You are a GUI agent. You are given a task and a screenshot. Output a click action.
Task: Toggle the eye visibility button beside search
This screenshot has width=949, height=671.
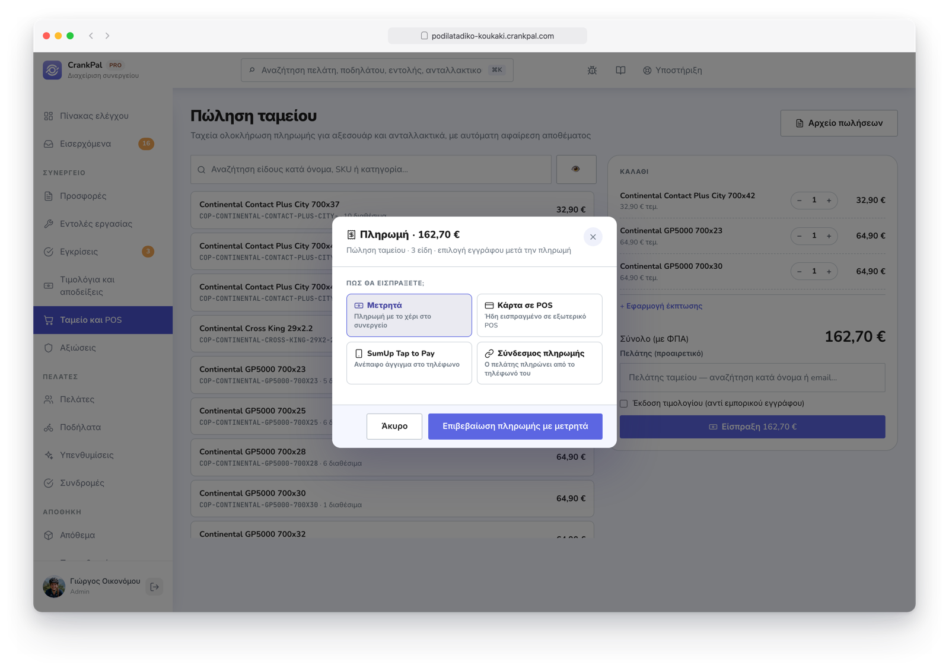click(x=576, y=170)
